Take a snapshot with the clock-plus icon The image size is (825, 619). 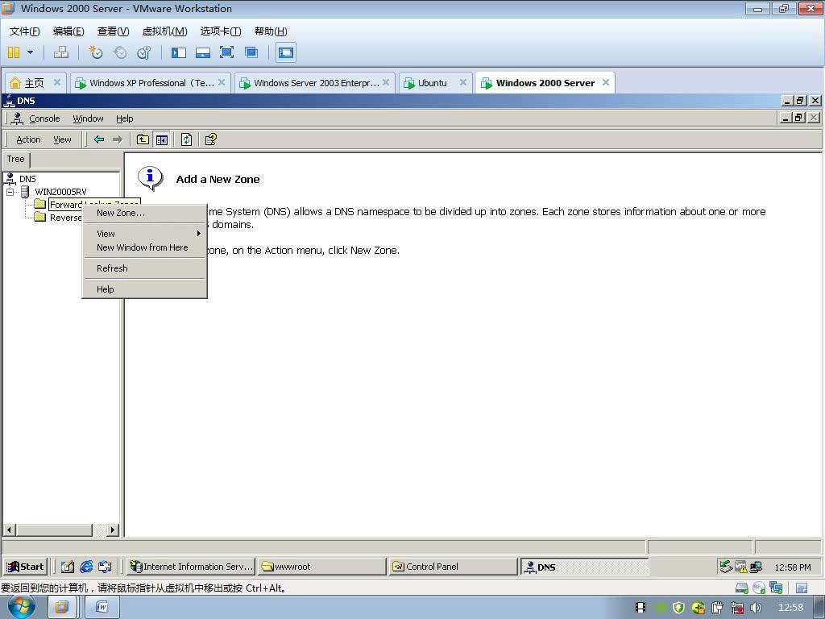coord(95,52)
